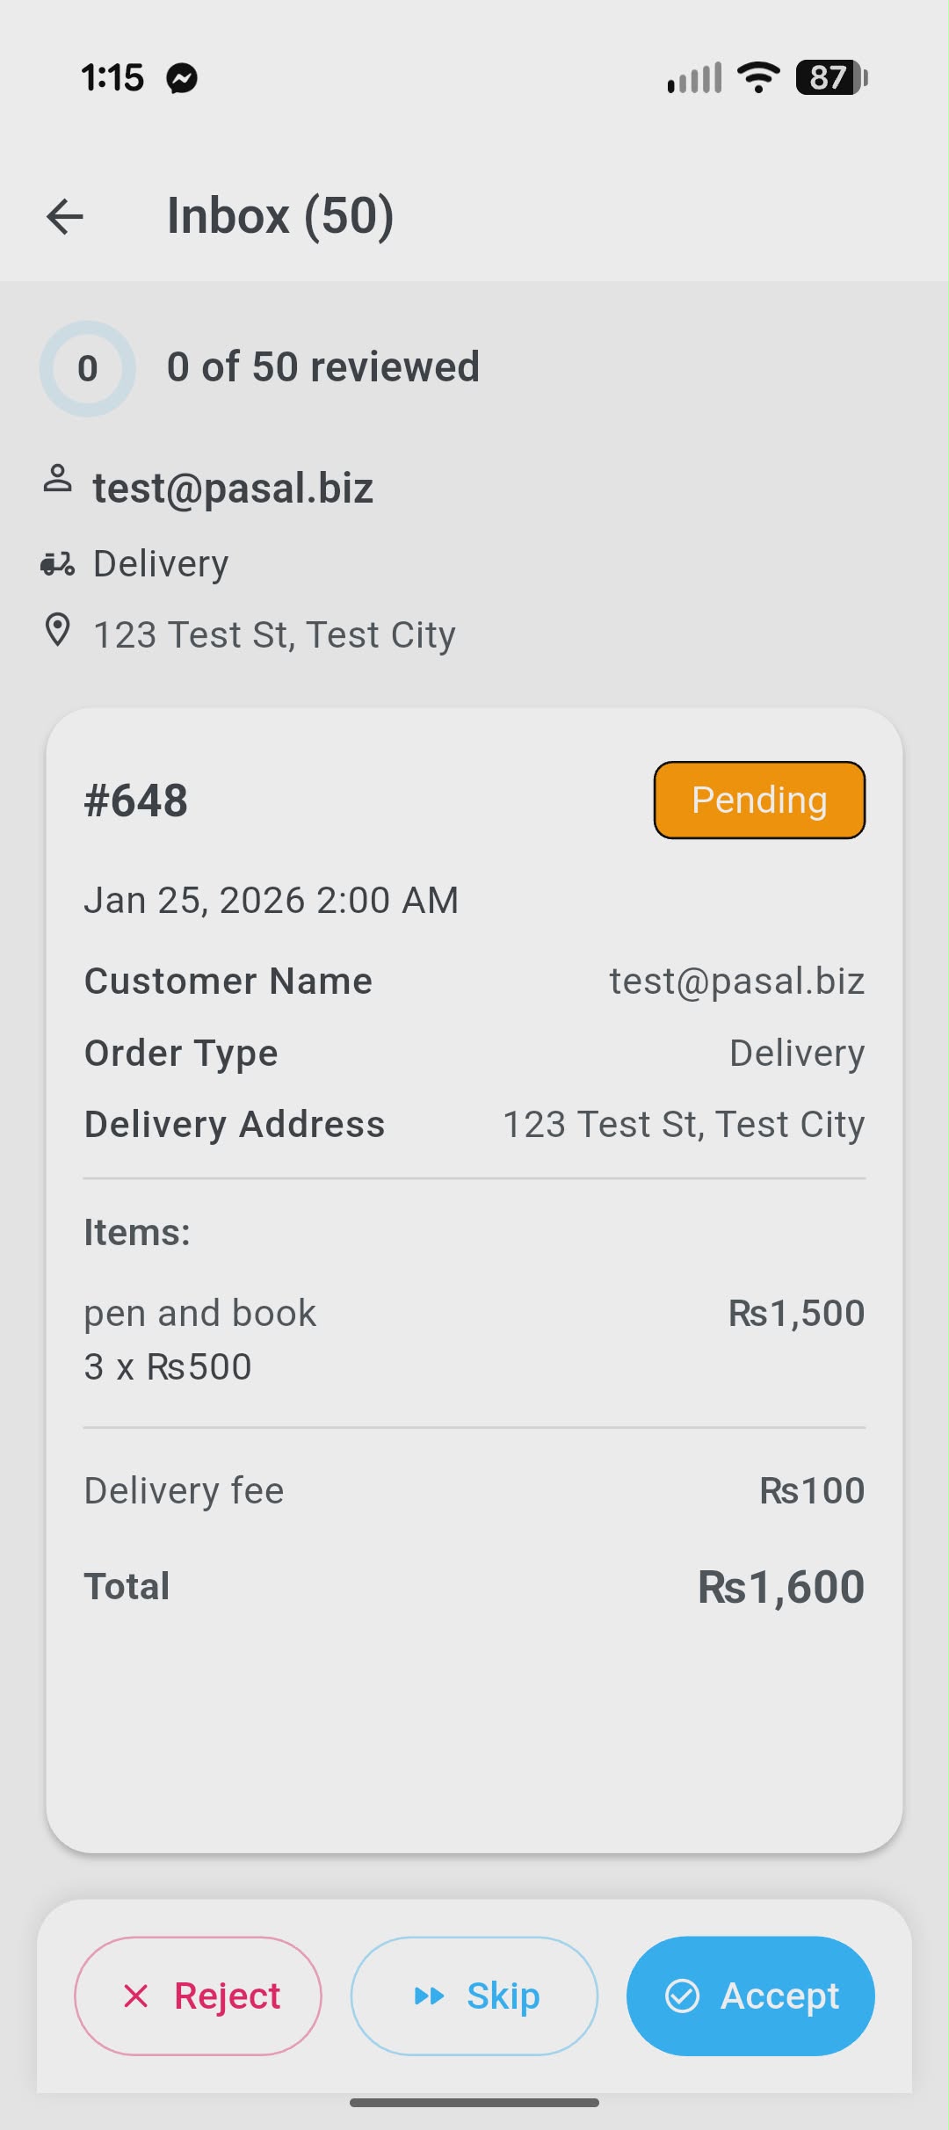The height and width of the screenshot is (2130, 949).
Task: Tap the orange Pending status badge
Action: [759, 800]
